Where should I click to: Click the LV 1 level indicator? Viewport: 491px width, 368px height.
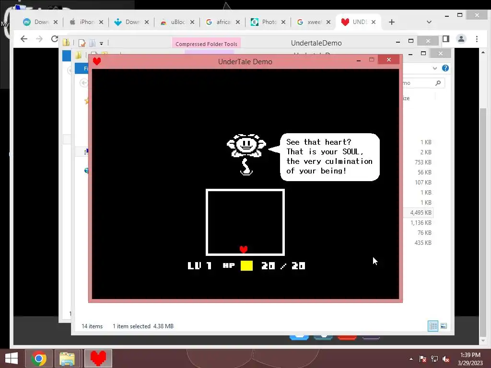point(199,265)
